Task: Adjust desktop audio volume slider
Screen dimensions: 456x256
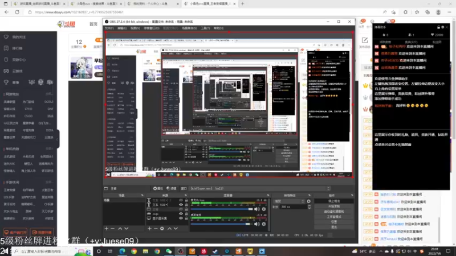Action: 222,224
